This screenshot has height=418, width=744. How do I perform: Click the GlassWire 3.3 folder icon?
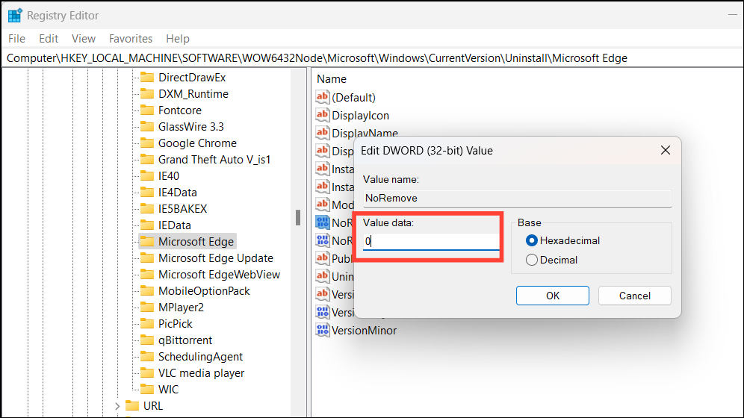147,127
